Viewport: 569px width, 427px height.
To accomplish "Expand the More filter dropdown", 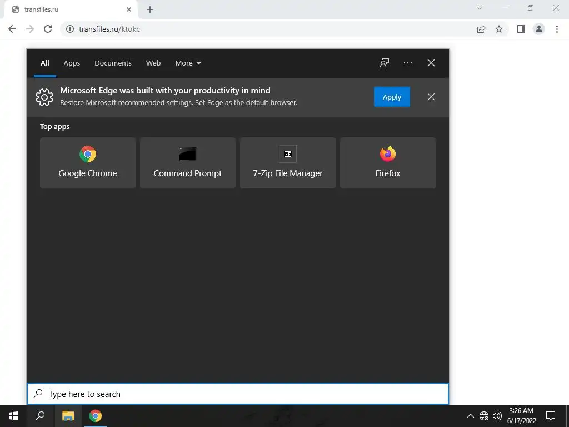I will click(x=188, y=63).
